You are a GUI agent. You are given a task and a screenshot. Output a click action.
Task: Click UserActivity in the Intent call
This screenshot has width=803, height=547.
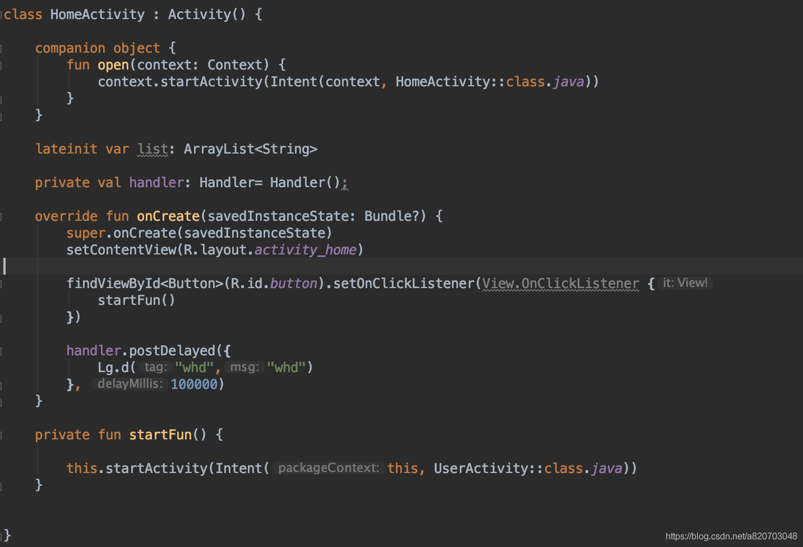(x=481, y=469)
